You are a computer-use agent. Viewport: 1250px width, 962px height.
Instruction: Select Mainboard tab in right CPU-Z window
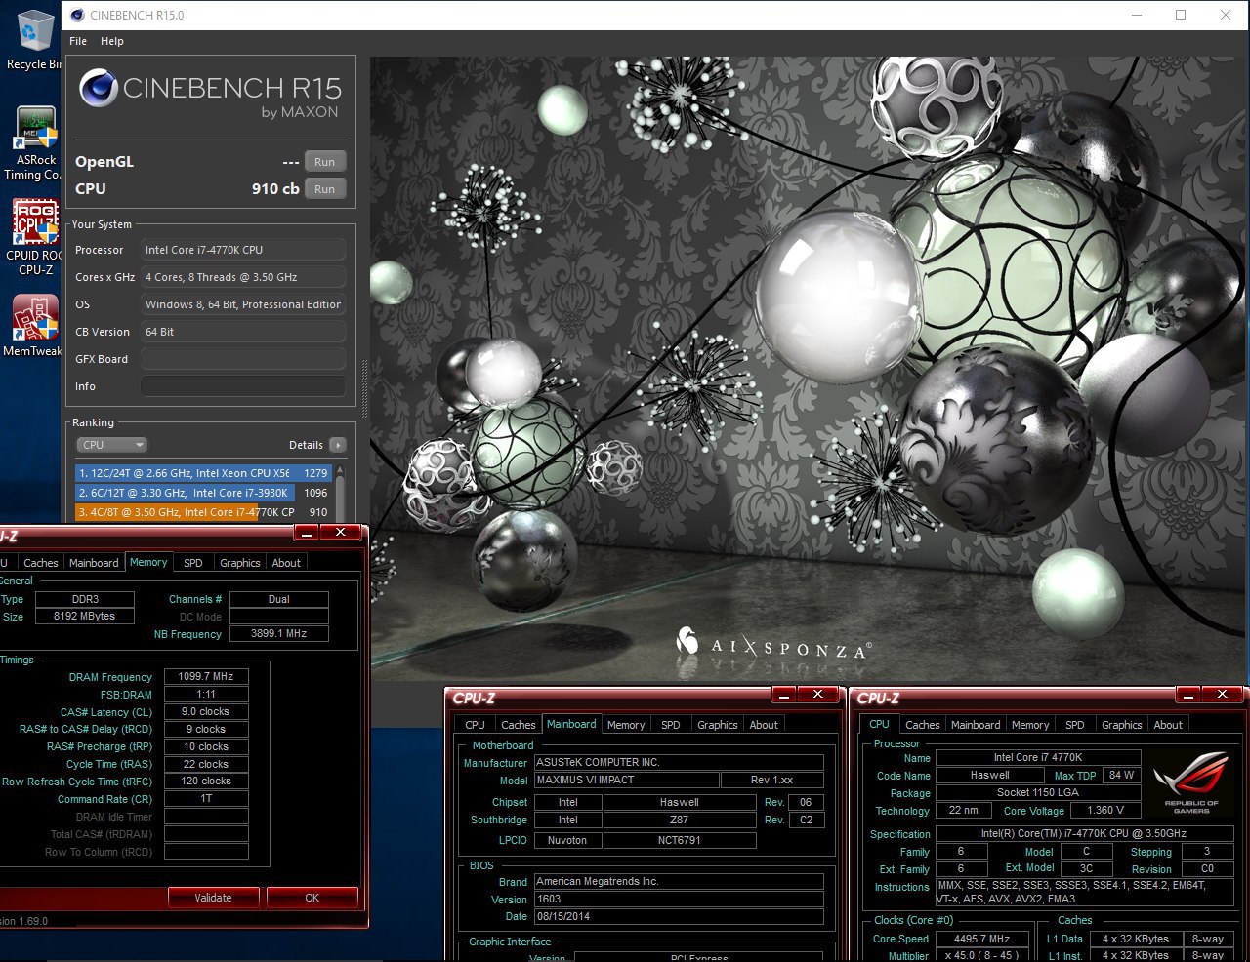click(x=976, y=725)
